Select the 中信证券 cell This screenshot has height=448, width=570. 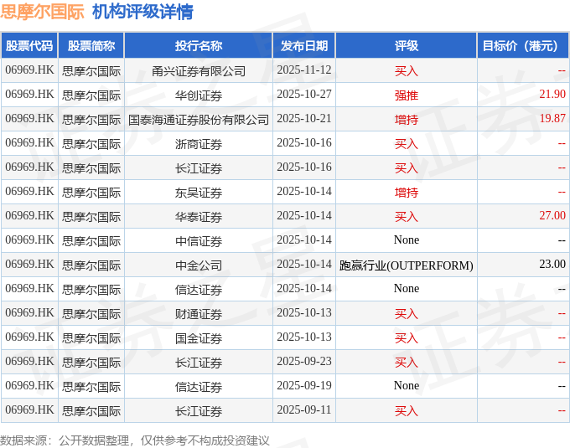point(199,241)
